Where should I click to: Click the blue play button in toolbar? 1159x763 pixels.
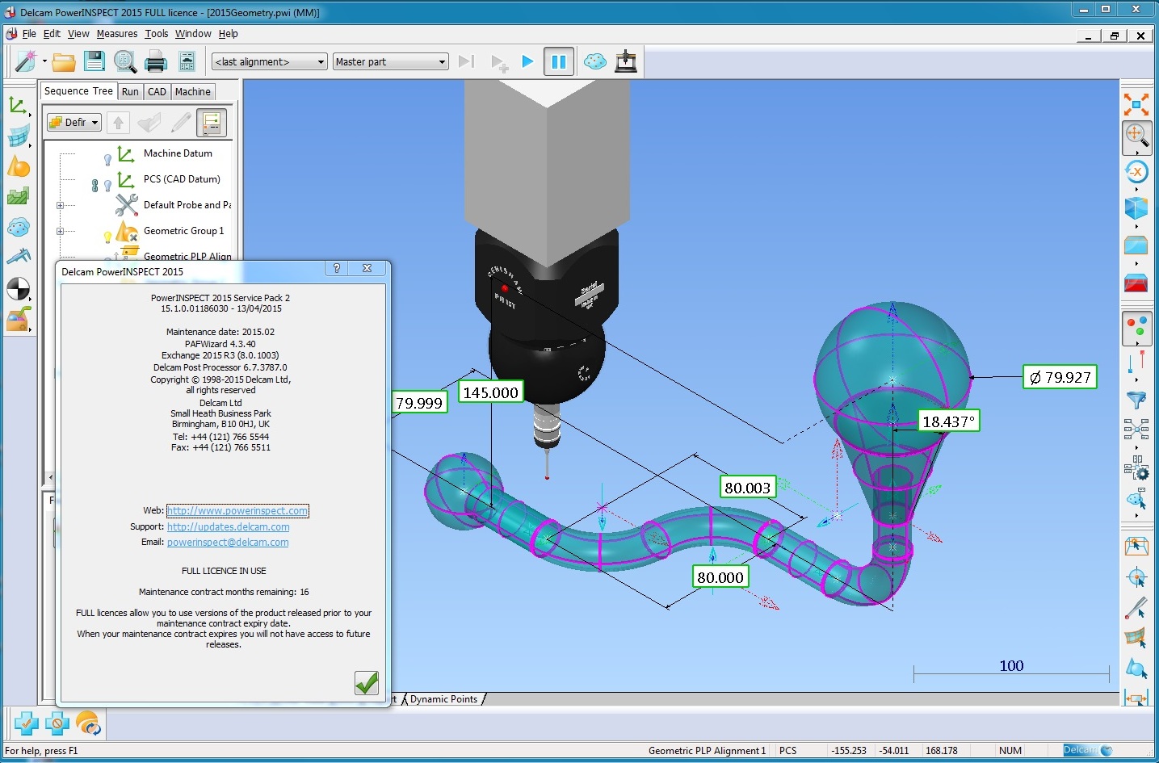tap(527, 61)
